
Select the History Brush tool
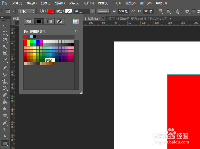[5, 88]
